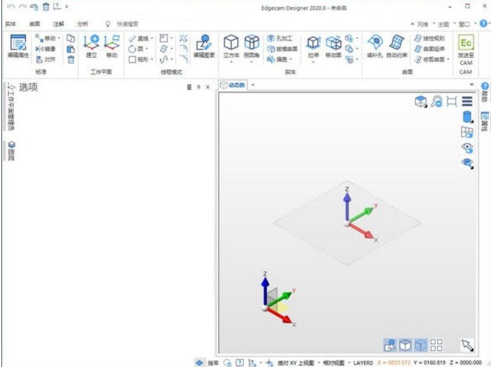Click the 快速搜索 quick search field

click(127, 24)
